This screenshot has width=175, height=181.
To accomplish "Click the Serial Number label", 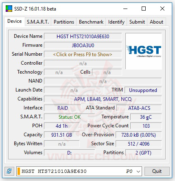I will [x=27, y=54].
